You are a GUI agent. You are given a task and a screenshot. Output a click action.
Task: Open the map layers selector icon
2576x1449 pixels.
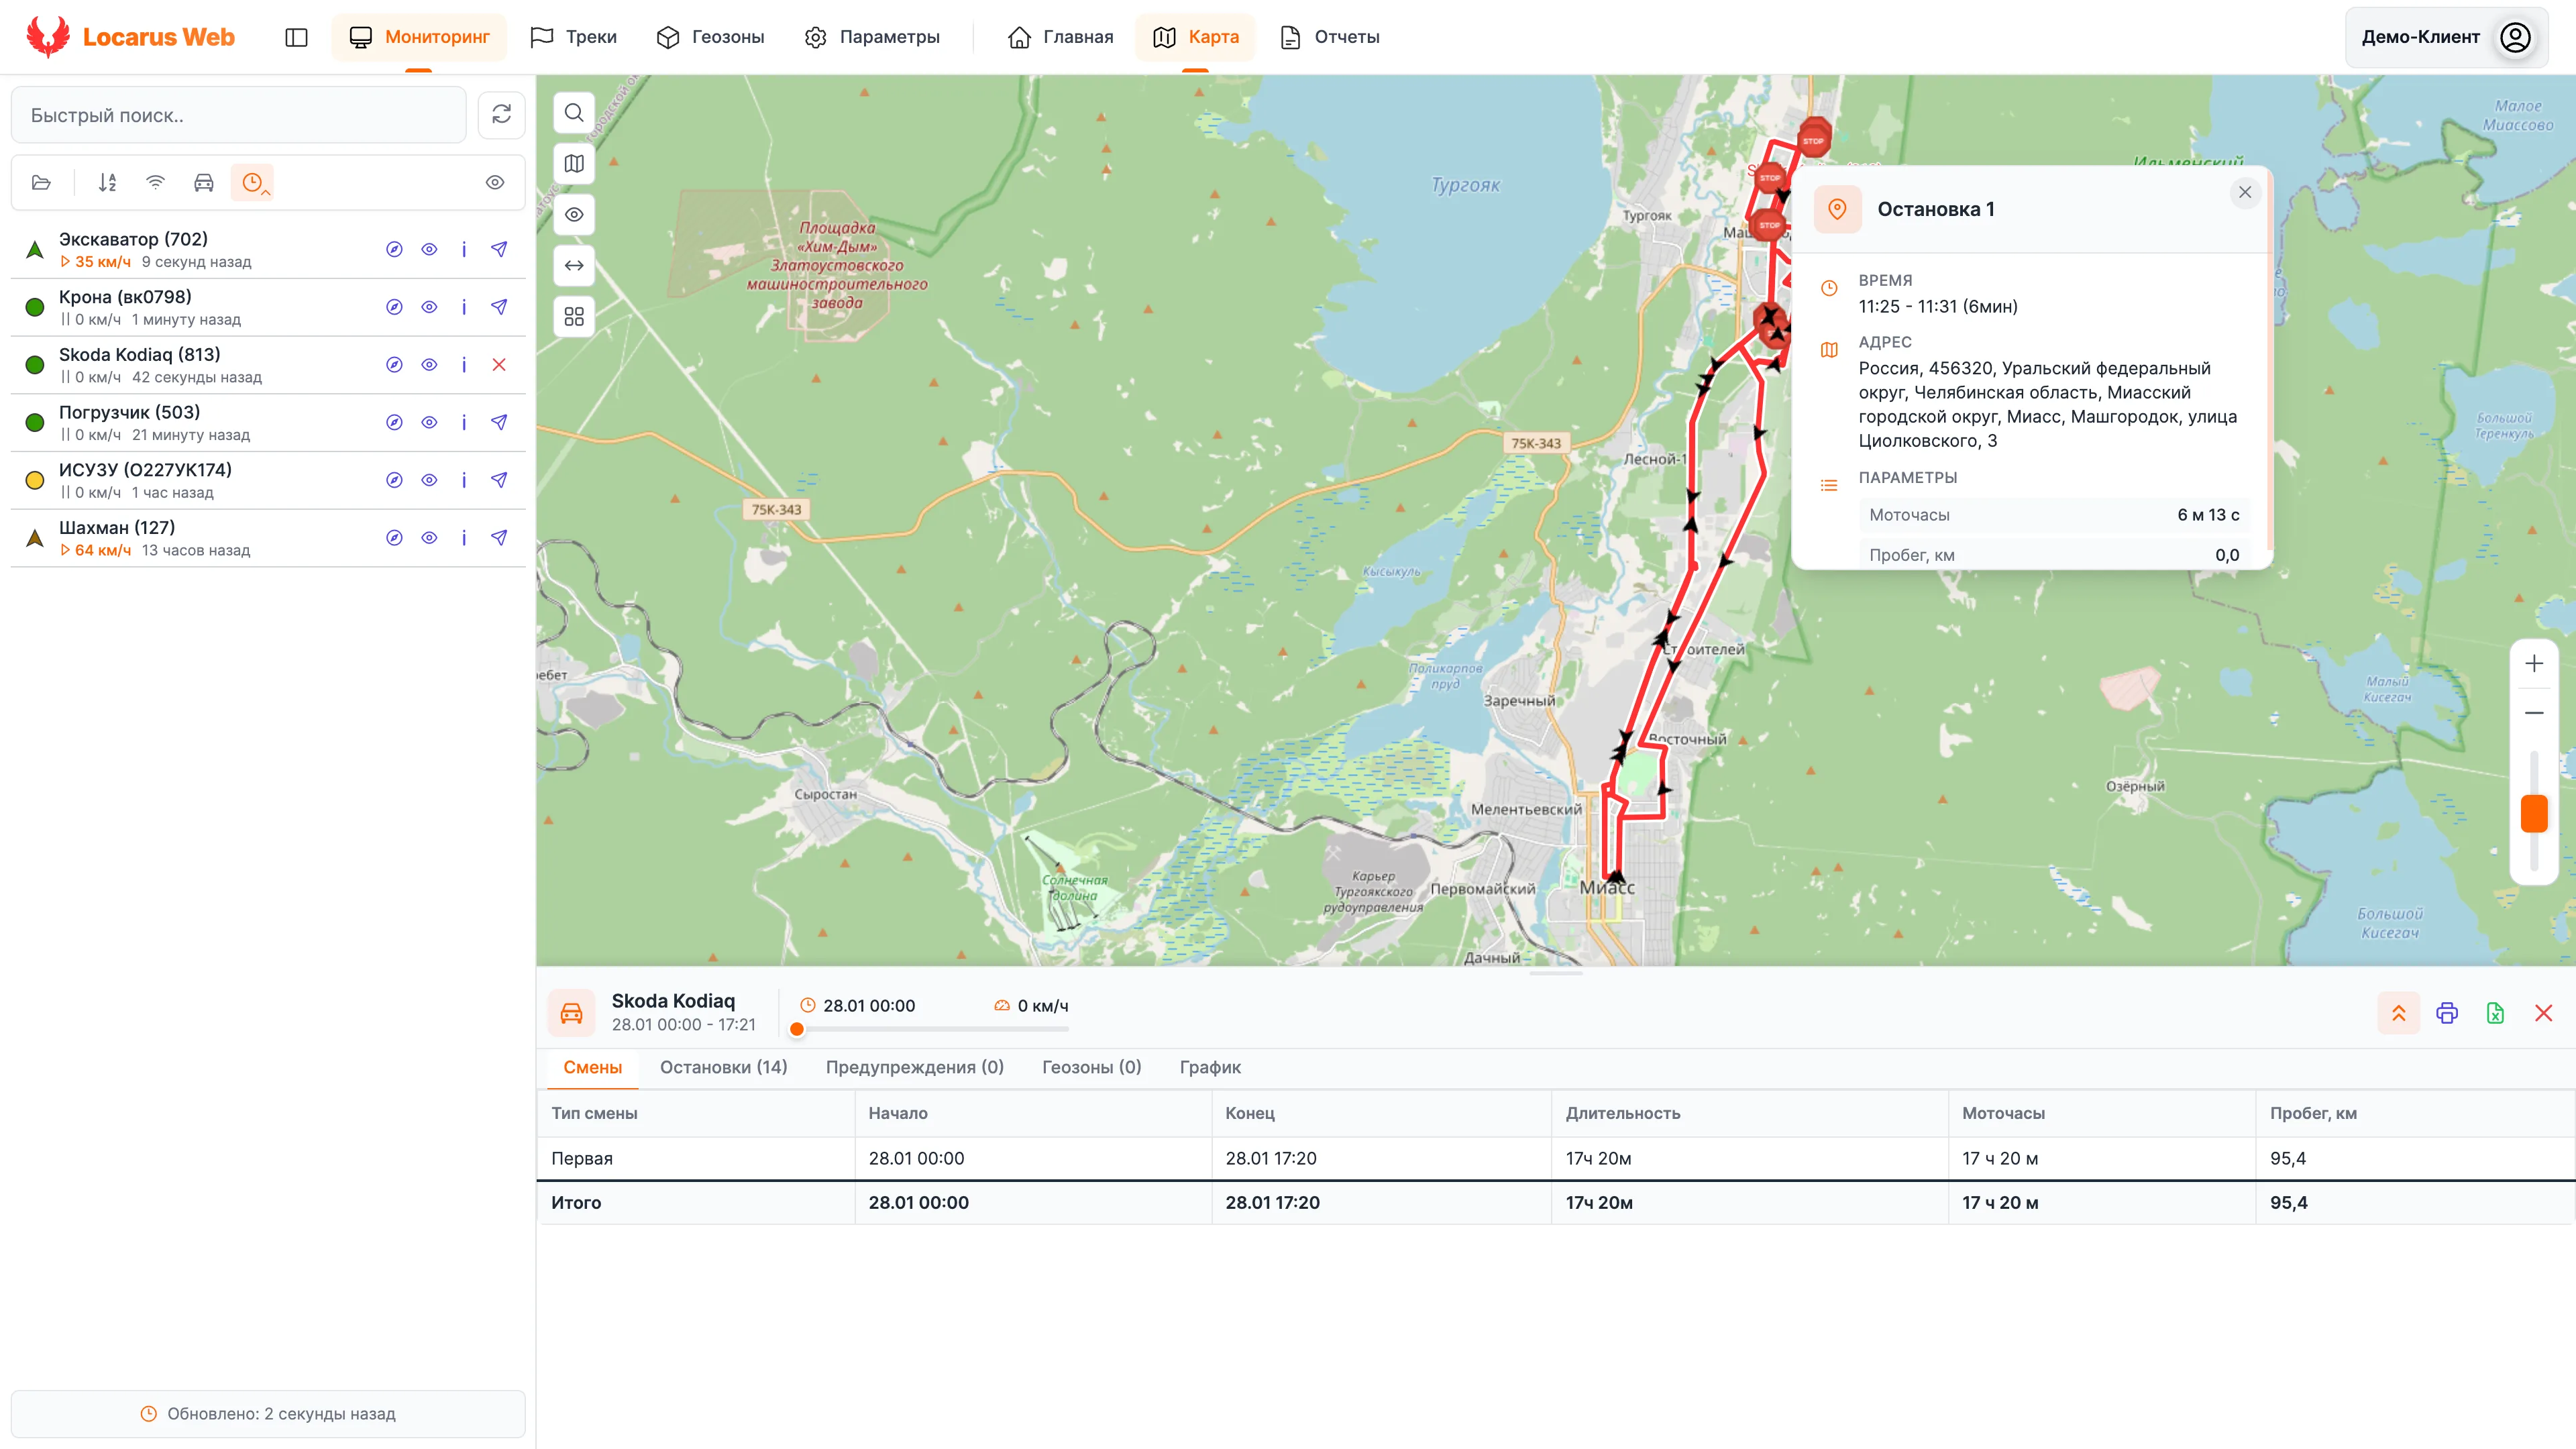point(574,164)
